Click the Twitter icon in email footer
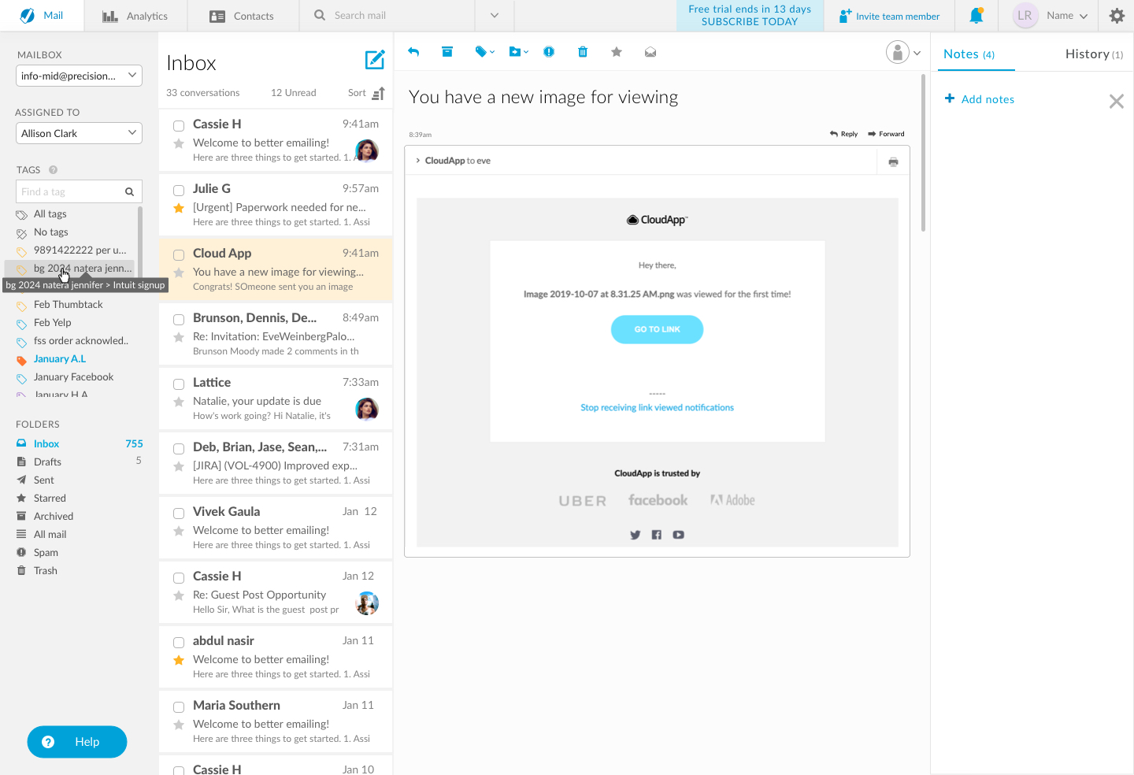 tap(636, 535)
